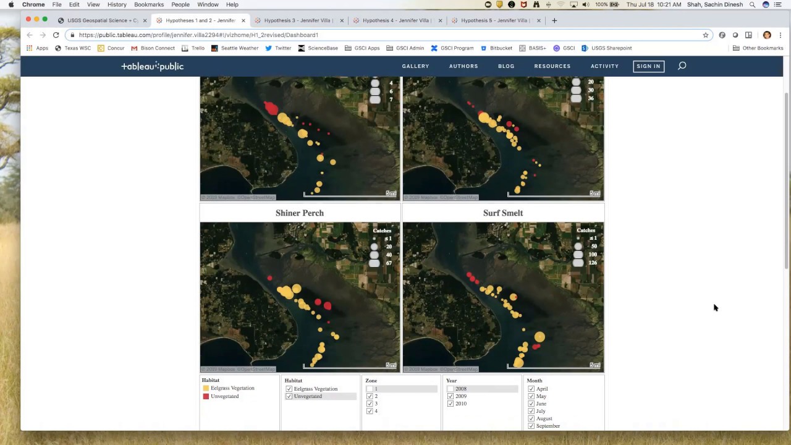Open the USGS Sharepoint bookmark
791x445 pixels.
(x=606, y=48)
